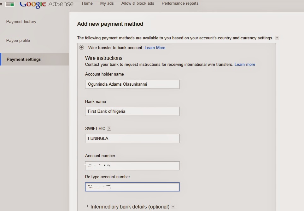Open the Home tab
304x211 pixels.
pyautogui.click(x=87, y=3)
